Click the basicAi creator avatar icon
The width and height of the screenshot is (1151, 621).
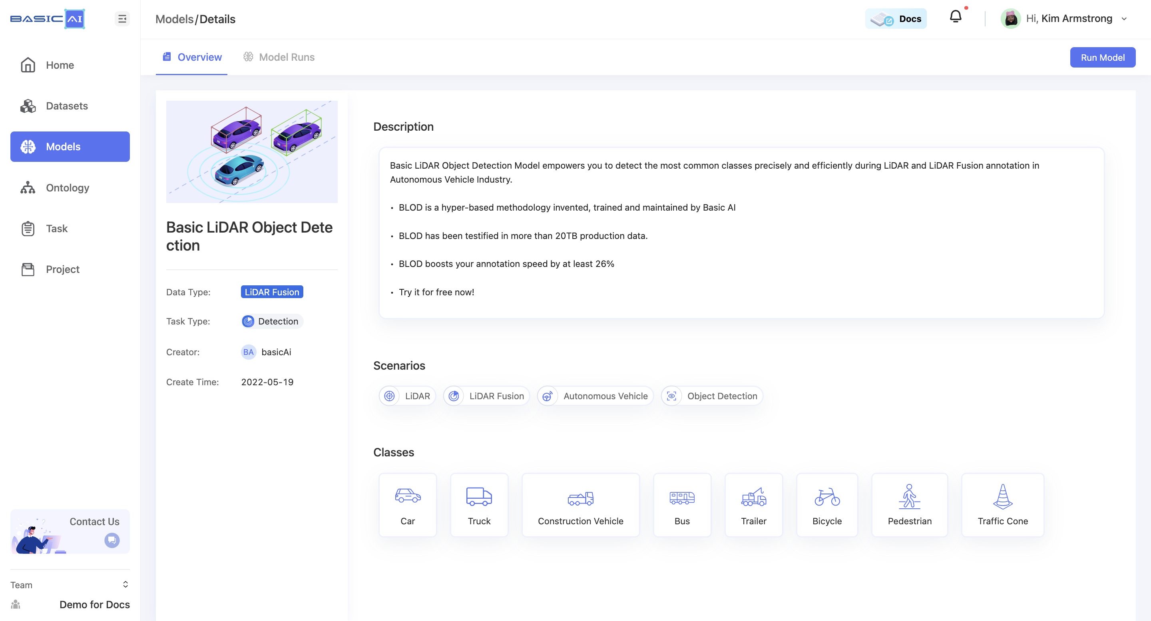pos(248,352)
